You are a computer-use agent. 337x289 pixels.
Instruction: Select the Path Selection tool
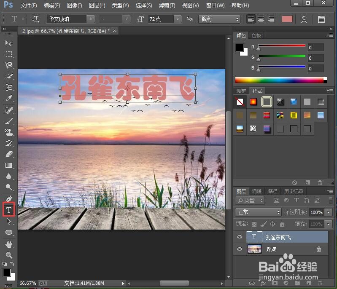[8, 221]
